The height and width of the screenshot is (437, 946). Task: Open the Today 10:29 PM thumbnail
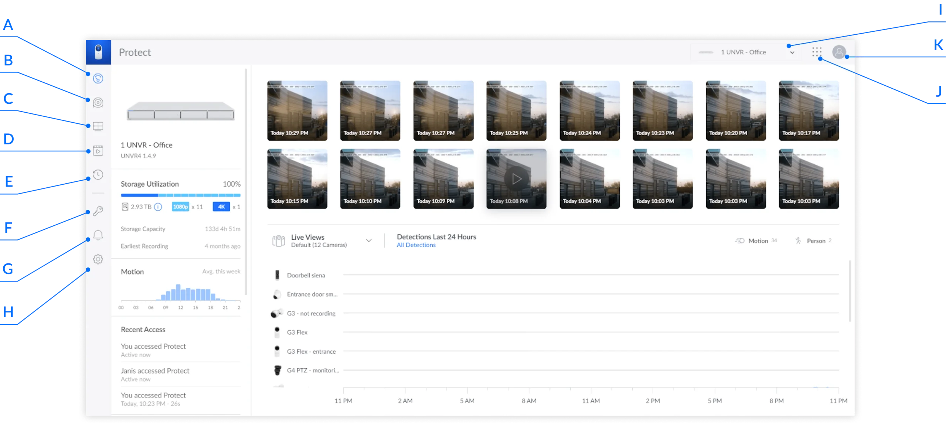297,110
